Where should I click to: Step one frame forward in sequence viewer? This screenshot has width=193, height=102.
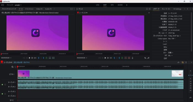[x=108, y=58]
